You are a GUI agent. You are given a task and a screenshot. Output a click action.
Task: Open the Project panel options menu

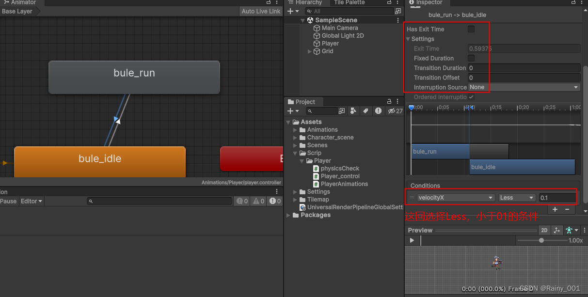(x=398, y=102)
